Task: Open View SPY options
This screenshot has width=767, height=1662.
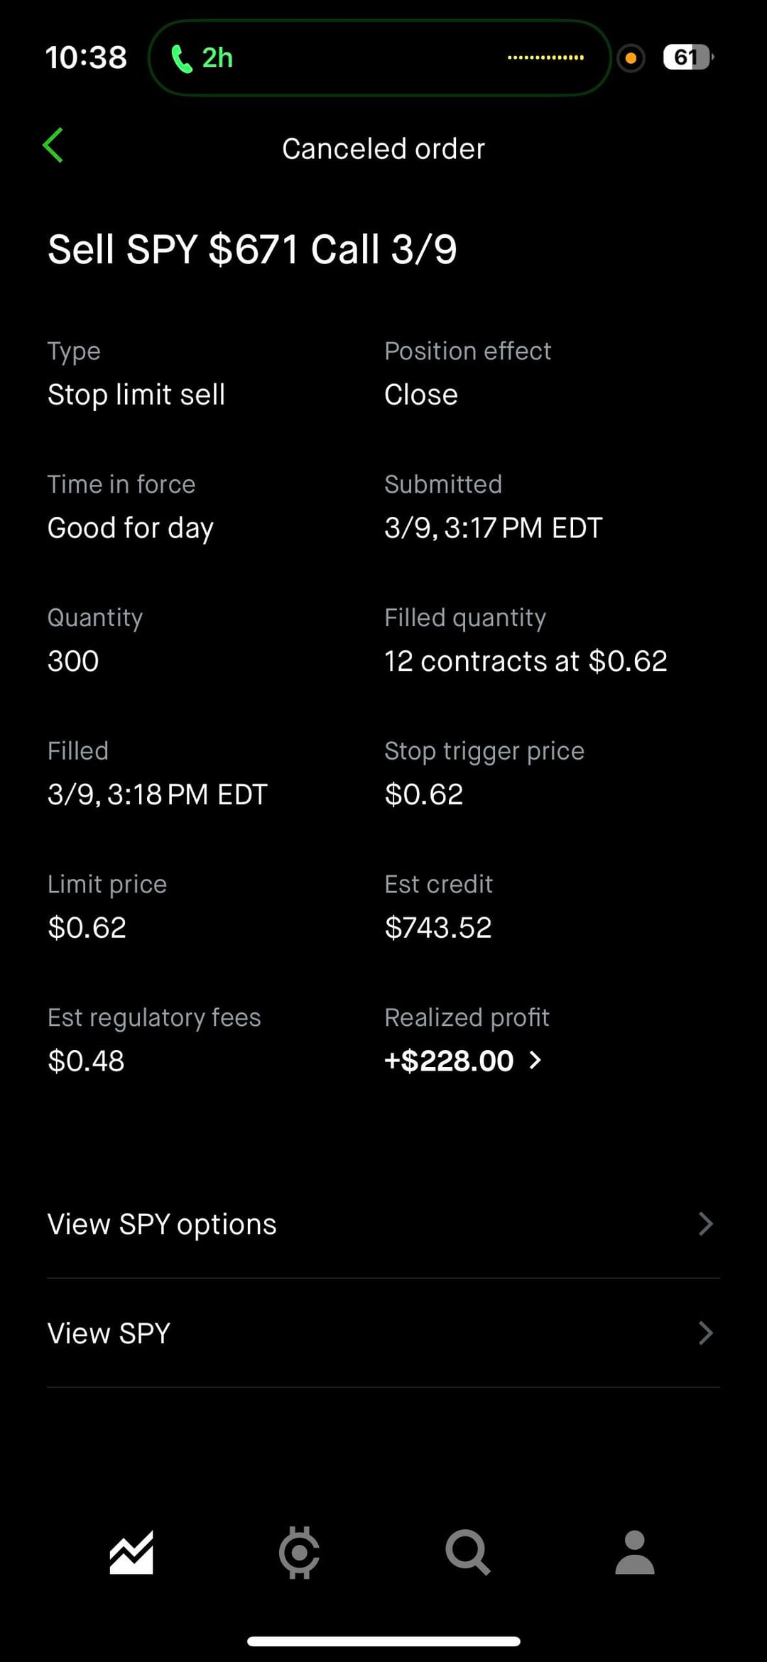Action: (162, 1224)
